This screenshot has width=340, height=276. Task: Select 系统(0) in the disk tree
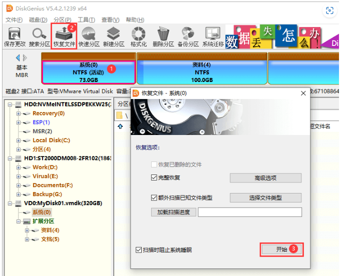tap(42, 212)
